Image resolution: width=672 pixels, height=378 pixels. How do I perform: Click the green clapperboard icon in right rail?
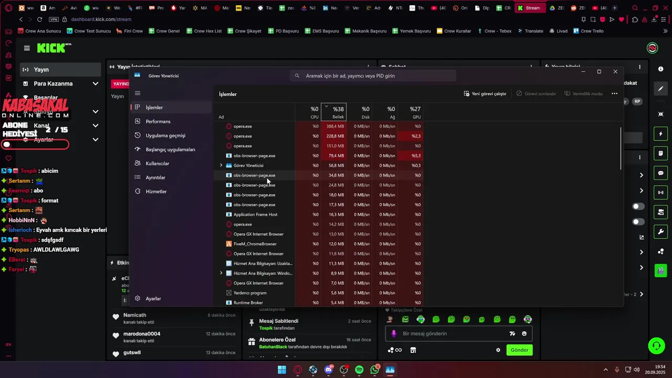click(x=660, y=271)
